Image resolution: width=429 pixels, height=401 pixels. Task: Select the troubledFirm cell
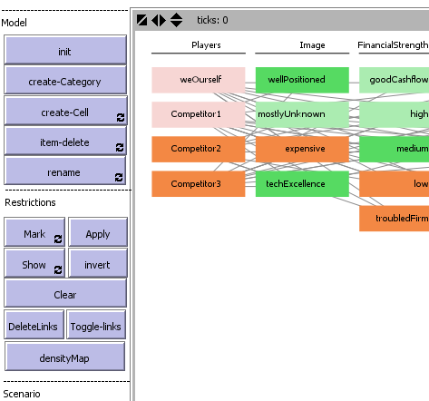pos(395,219)
